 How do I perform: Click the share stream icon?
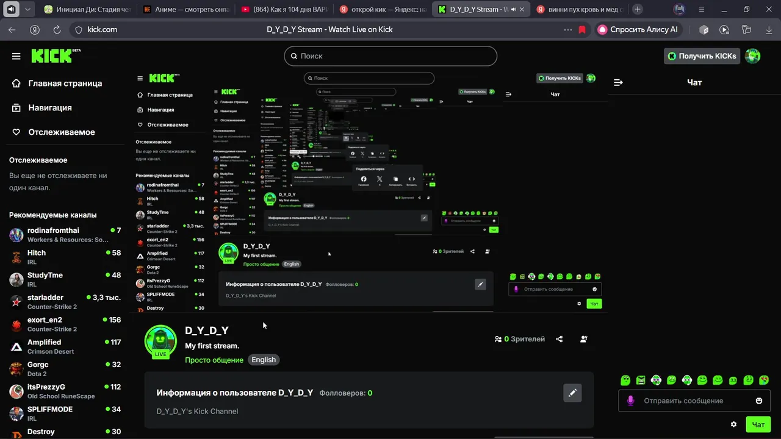point(560,339)
